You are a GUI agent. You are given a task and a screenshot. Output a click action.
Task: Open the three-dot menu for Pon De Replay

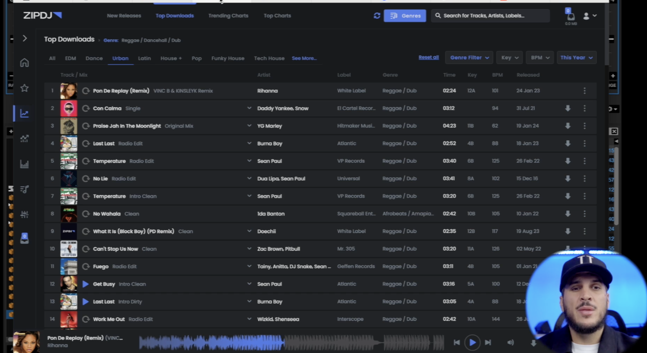(584, 91)
